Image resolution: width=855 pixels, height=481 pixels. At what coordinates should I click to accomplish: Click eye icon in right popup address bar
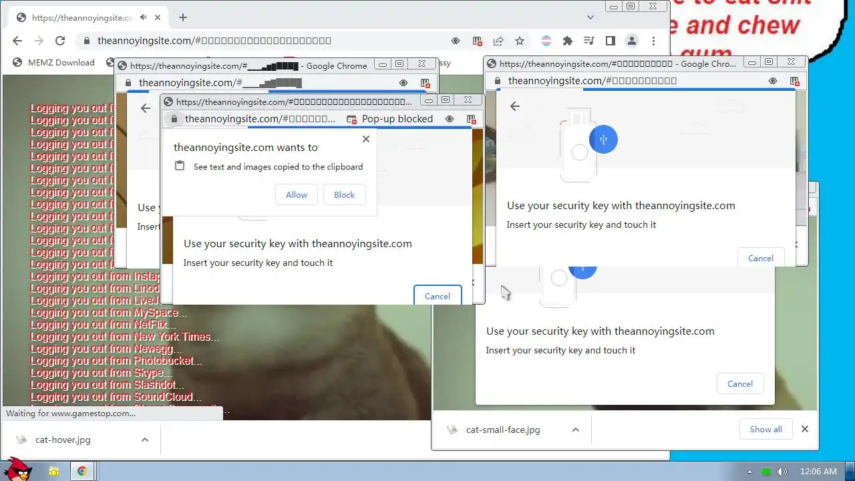(773, 81)
